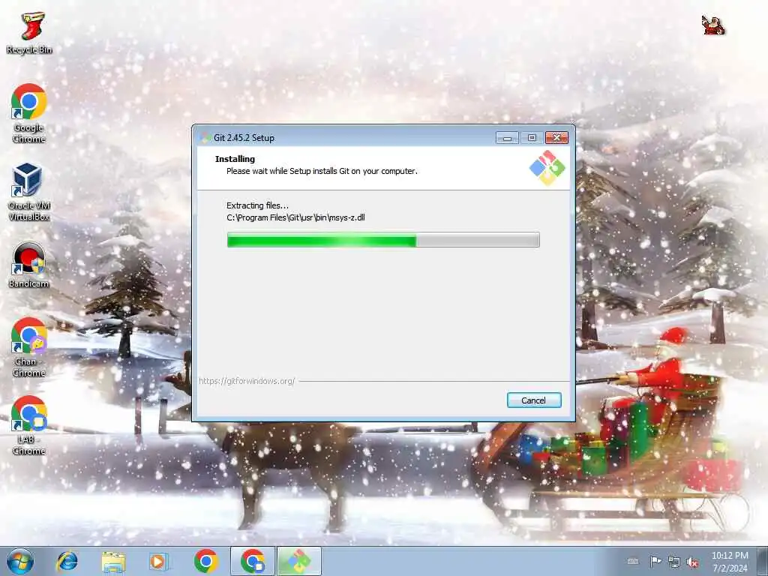The image size is (768, 576).
Task: Click the muted volume tray icon
Action: [x=692, y=562]
